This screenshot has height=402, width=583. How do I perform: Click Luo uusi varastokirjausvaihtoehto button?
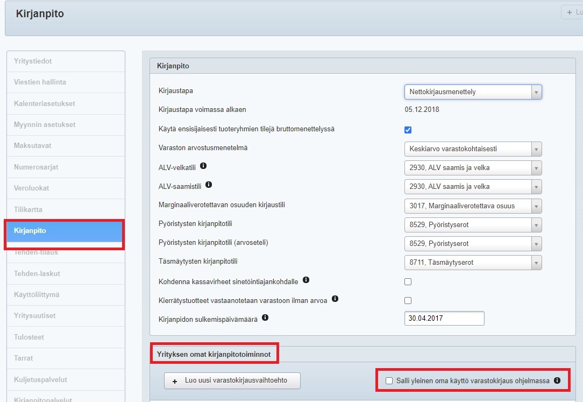coord(232,380)
